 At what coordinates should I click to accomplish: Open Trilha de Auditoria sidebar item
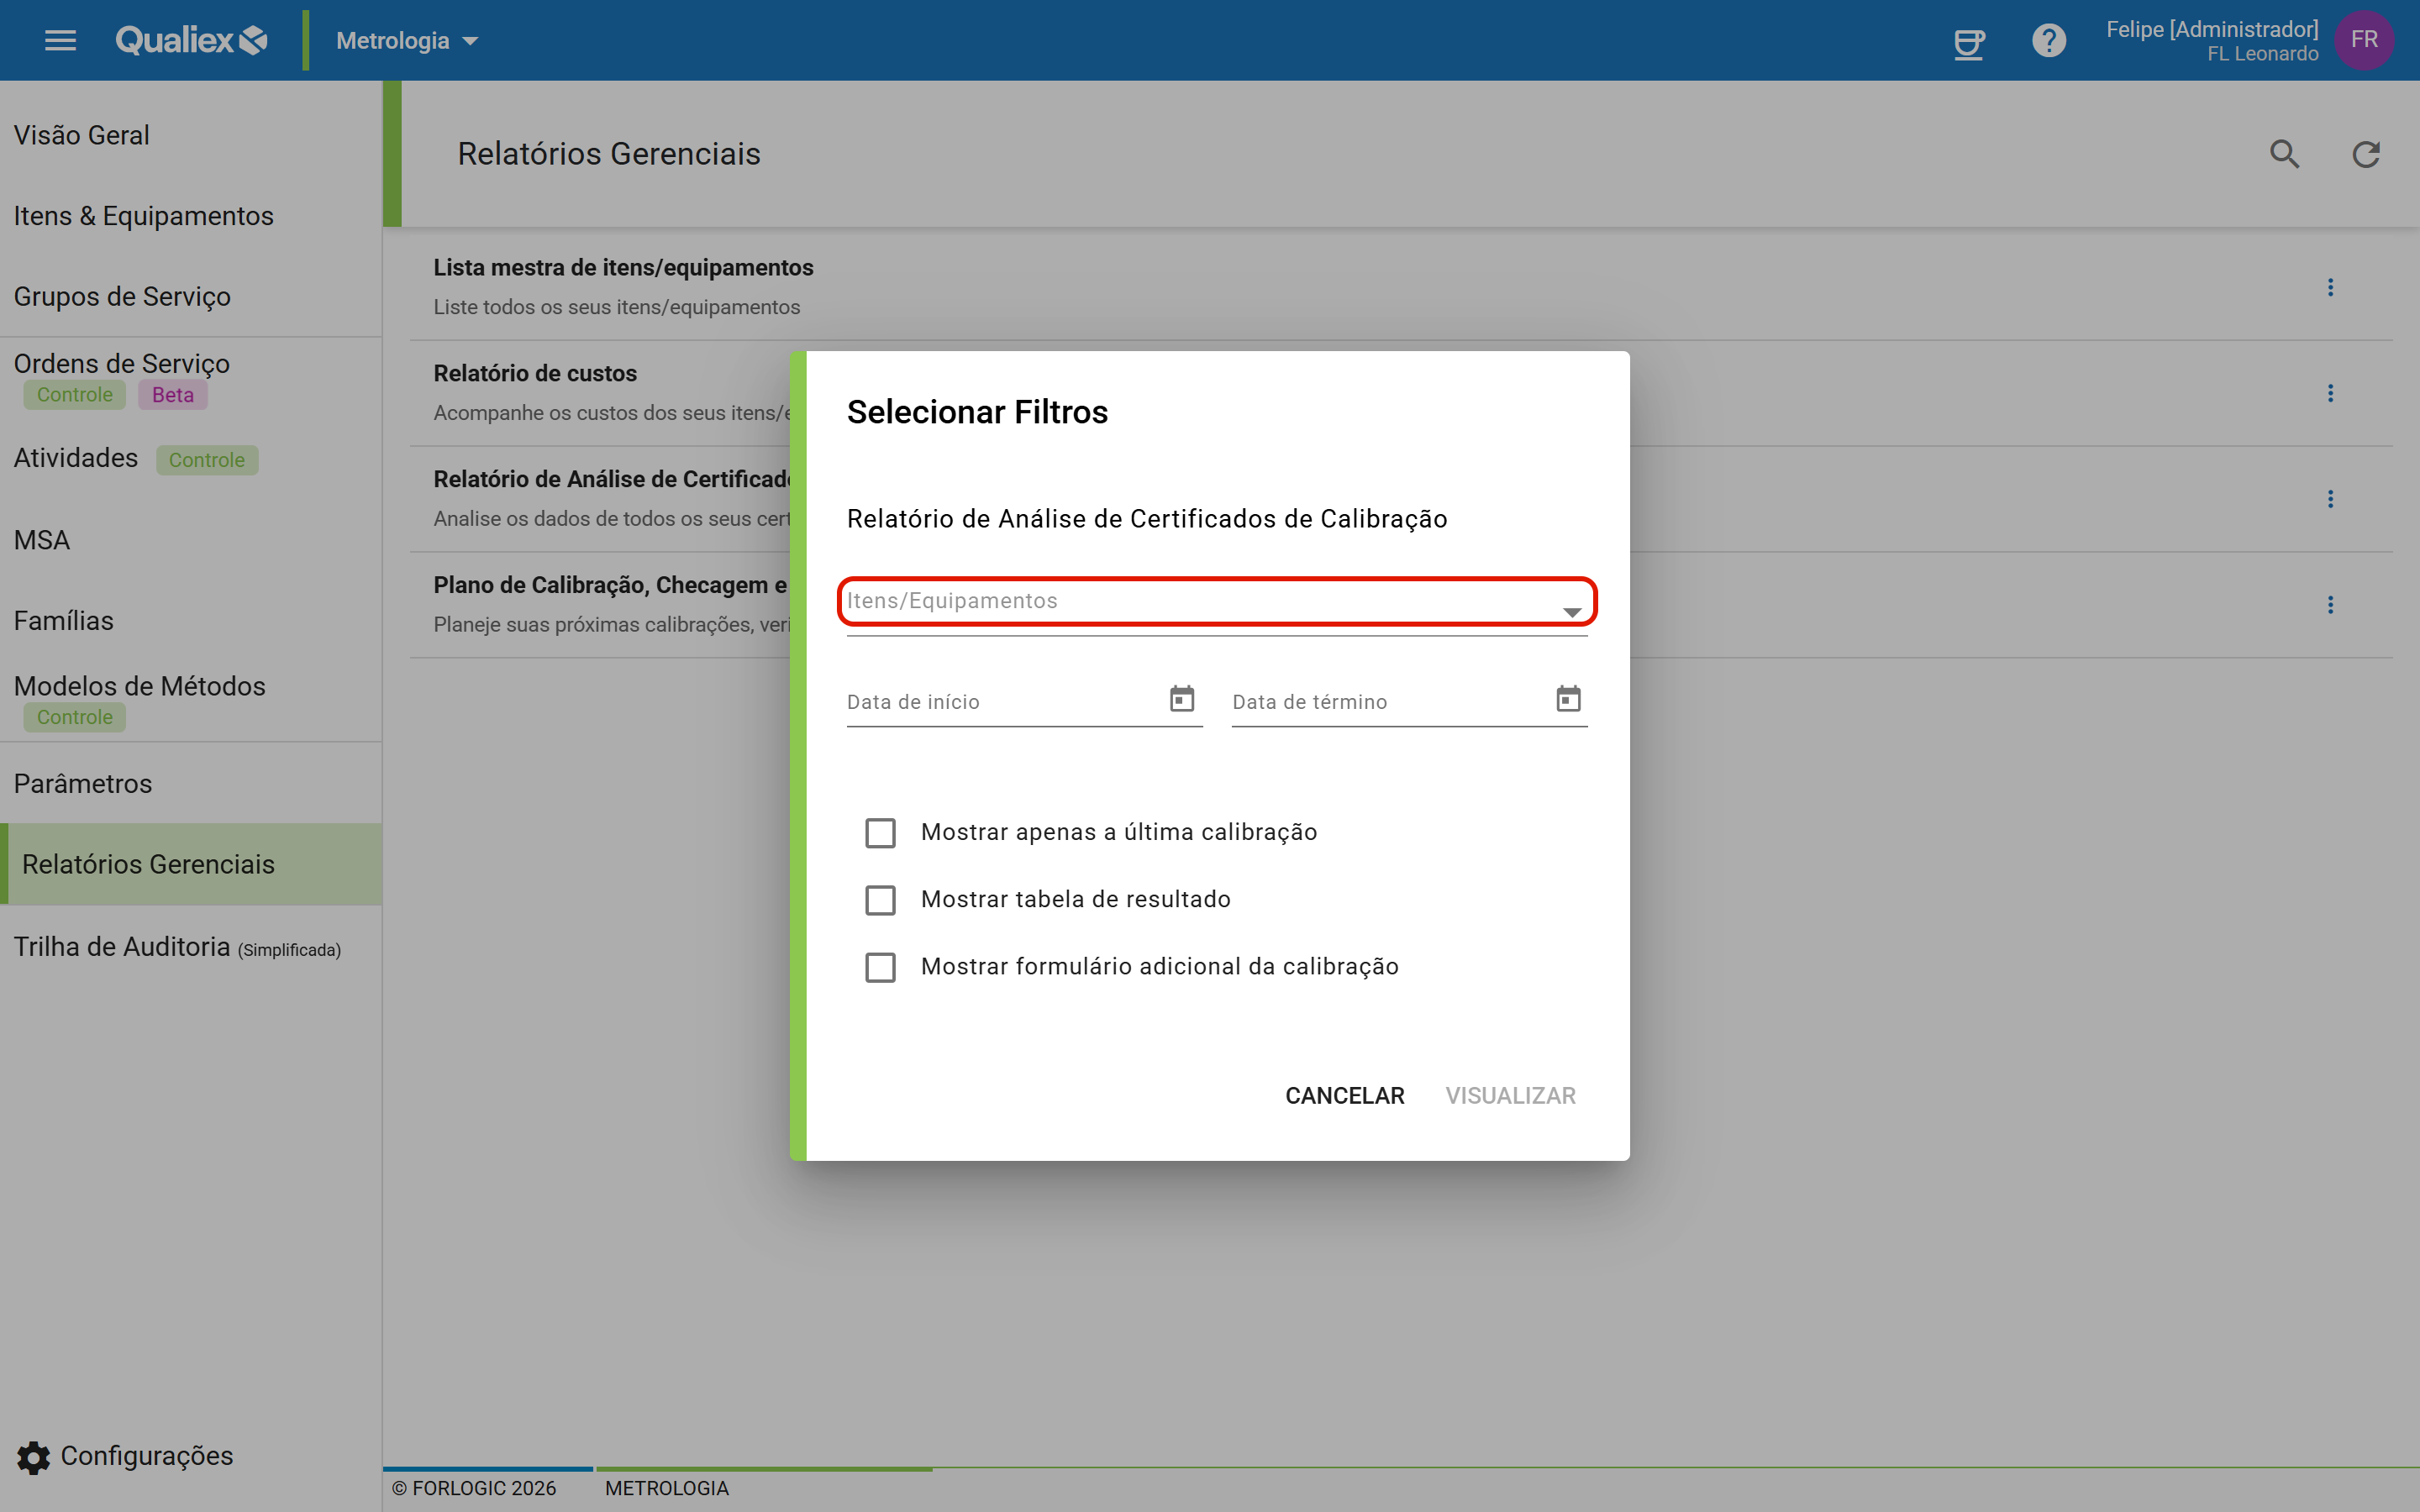191,946
